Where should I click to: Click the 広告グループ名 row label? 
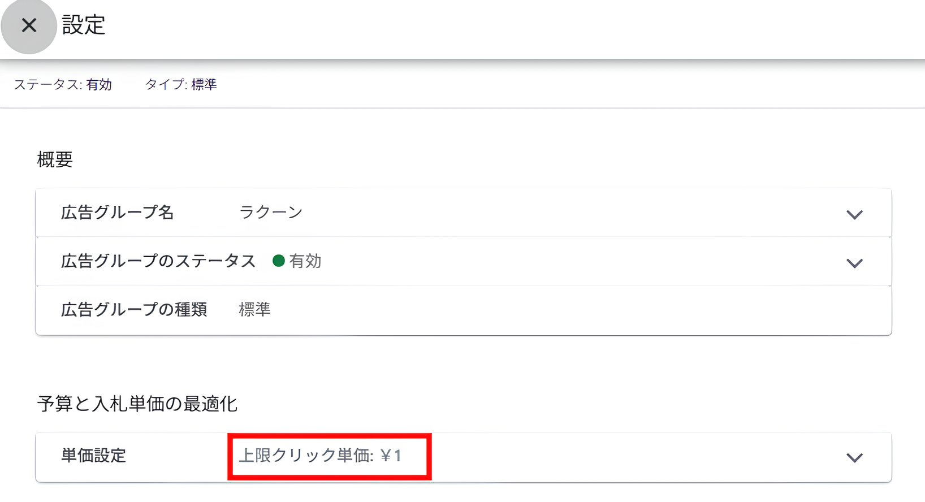tap(118, 213)
